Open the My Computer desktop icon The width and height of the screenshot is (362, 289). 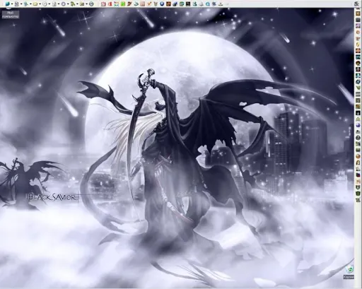point(11,14)
